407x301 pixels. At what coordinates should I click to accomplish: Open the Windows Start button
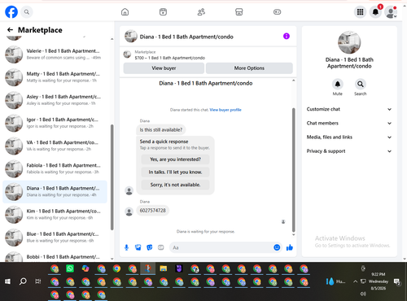7,281
